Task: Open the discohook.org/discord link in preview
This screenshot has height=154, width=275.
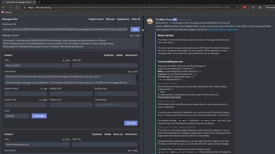Action: pyautogui.click(x=223, y=30)
